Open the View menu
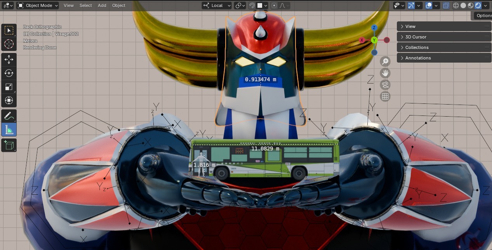492x250 pixels. (69, 5)
